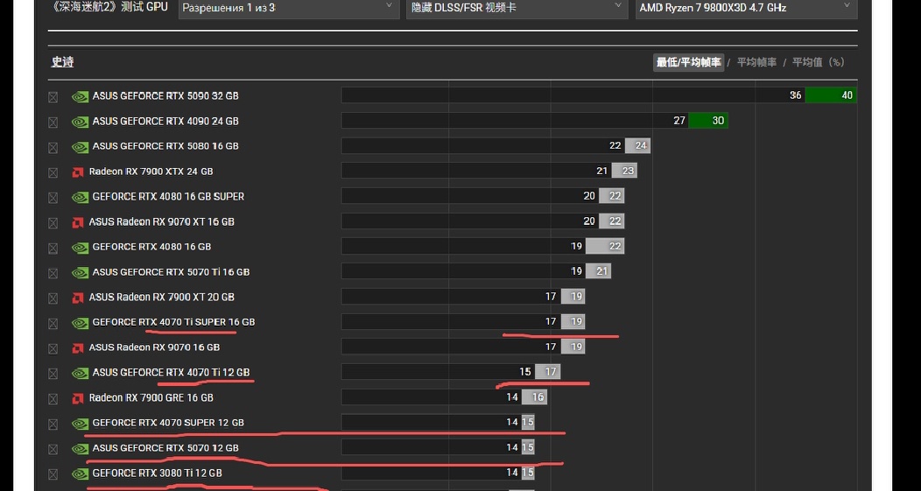Click the 史诗 quality preset heading
The width and height of the screenshot is (921, 491).
click(x=62, y=62)
